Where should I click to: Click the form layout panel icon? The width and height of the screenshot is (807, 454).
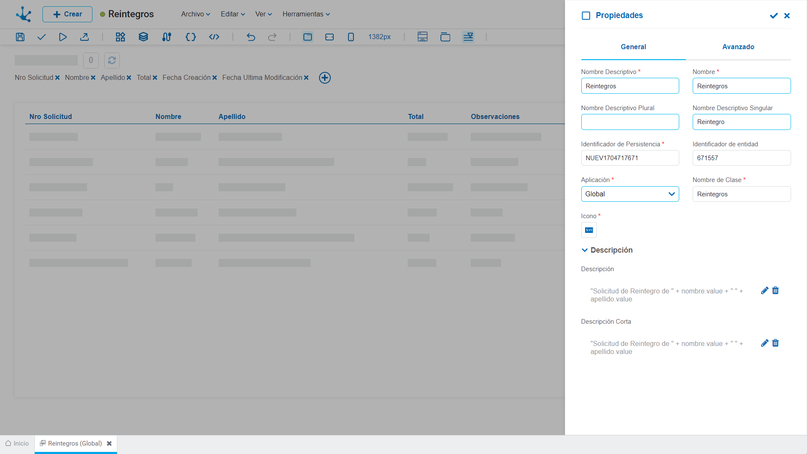click(x=423, y=37)
